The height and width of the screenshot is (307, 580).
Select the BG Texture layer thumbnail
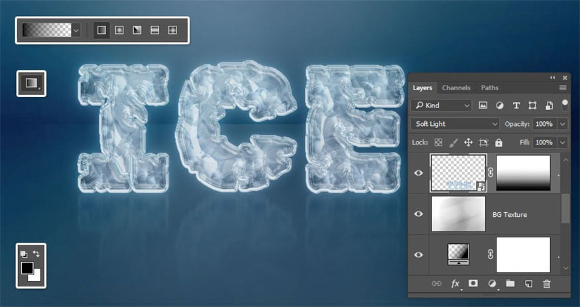458,214
